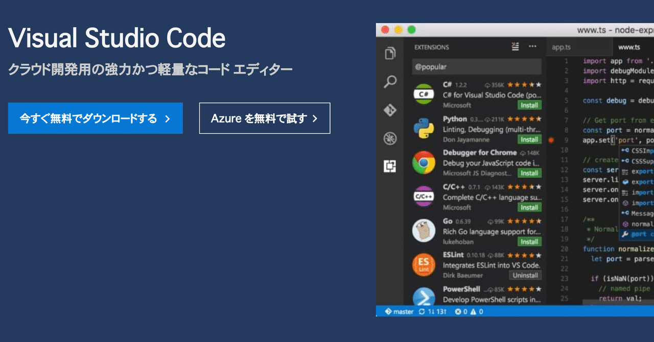
Task: Toggle the red breakpoint at line 9
Action: tap(551, 139)
